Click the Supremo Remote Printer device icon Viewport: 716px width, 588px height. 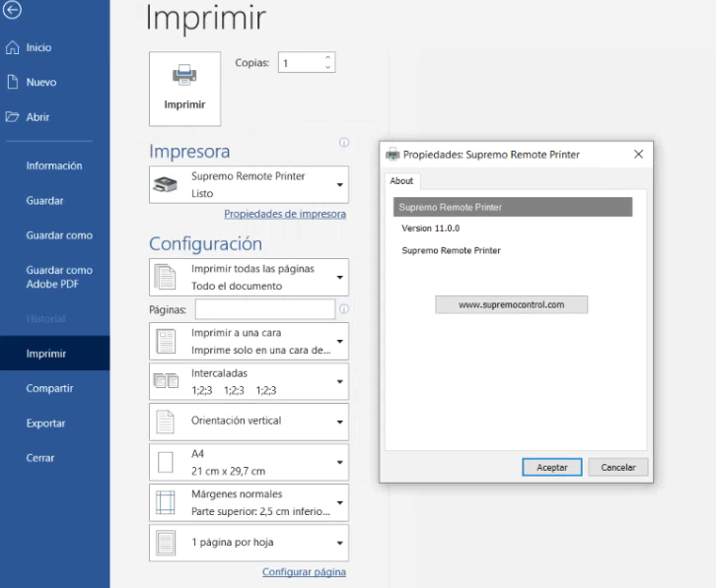[166, 184]
